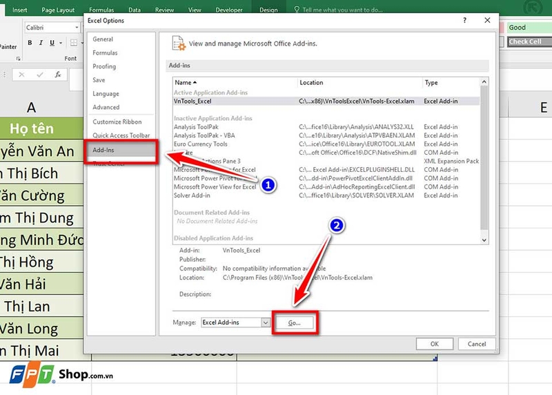The width and height of the screenshot is (552, 395).
Task: Select Microsoft Power View for Excel row
Action: (x=326, y=186)
